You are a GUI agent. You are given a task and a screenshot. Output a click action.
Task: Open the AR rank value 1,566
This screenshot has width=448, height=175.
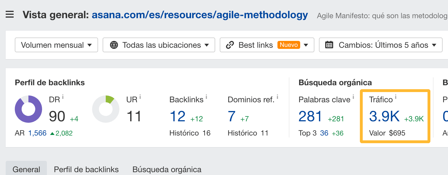(37, 133)
